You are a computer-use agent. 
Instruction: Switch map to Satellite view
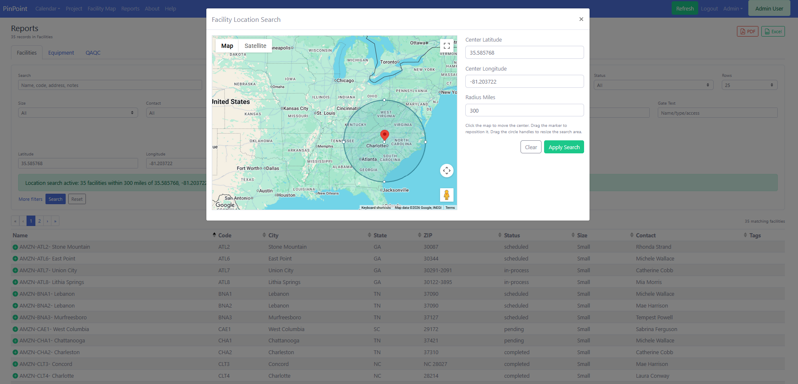tap(255, 46)
